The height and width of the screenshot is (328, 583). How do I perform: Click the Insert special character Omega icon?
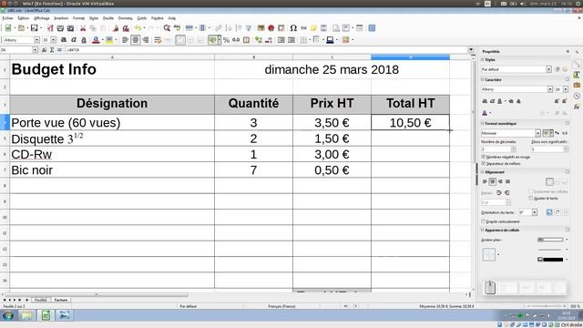click(293, 28)
